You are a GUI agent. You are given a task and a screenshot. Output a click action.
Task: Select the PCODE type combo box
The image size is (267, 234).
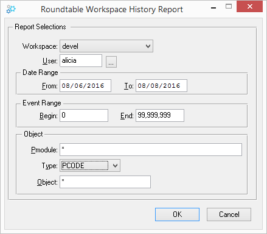pos(90,166)
